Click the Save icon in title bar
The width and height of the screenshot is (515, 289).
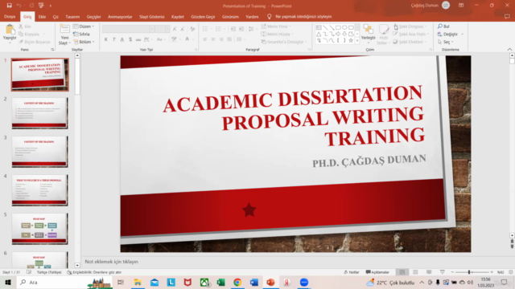click(9, 6)
